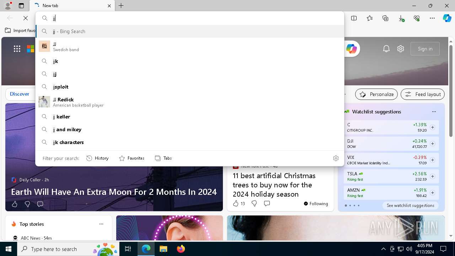Click the Copilot button on page
Screen dimensions: 455x256
tap(351, 49)
